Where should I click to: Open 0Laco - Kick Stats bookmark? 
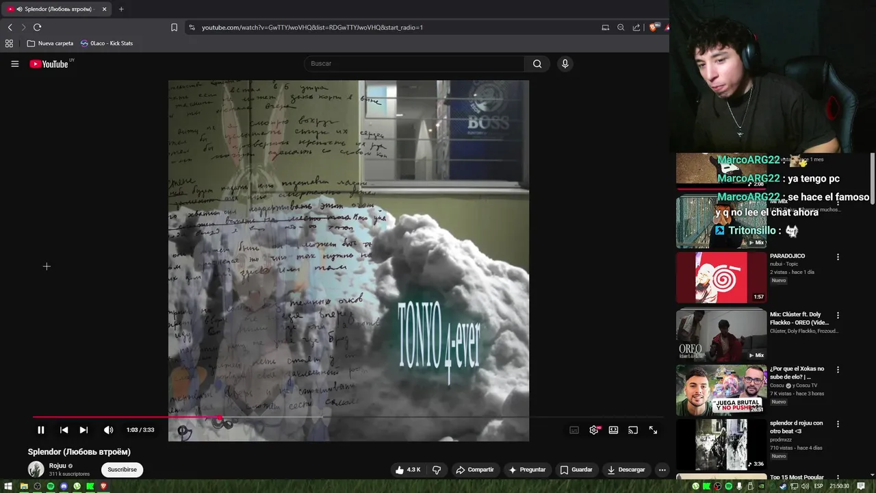107,43
